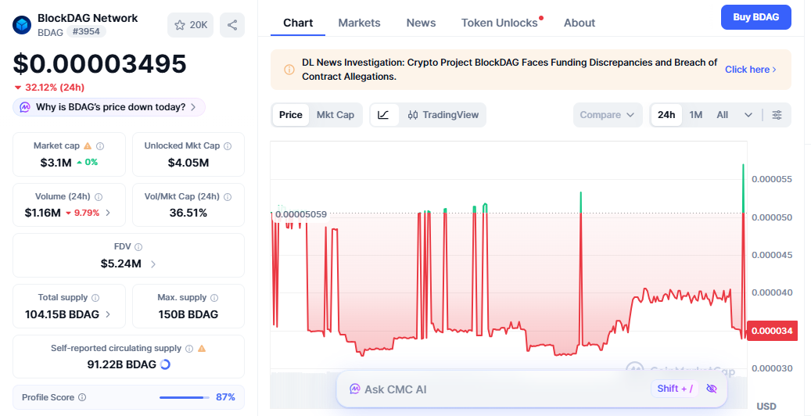The height and width of the screenshot is (416, 811).
Task: Click the circulating supply progress ring icon
Action: pos(165,364)
